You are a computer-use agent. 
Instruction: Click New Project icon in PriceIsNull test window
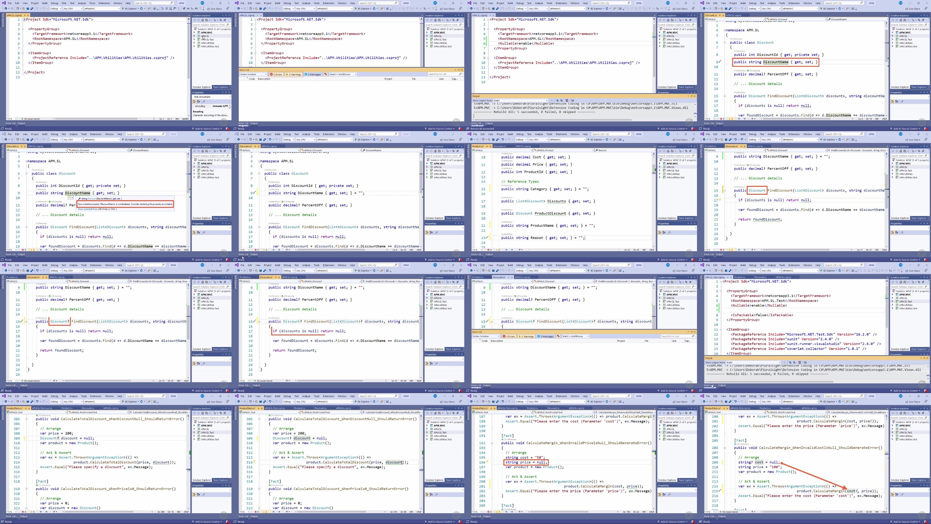[483, 402]
